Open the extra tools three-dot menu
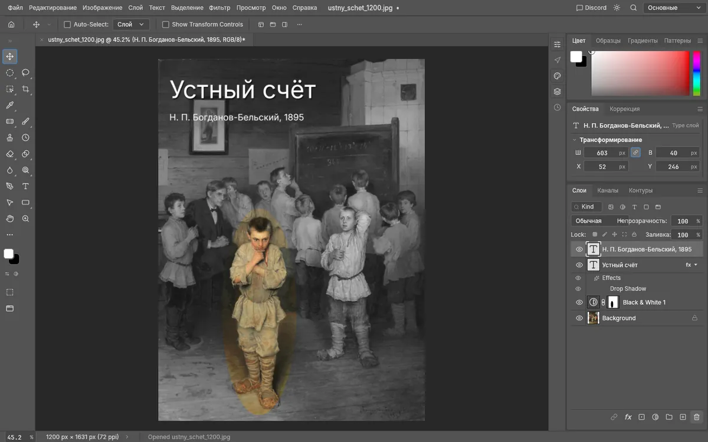708x442 pixels. tap(9, 235)
